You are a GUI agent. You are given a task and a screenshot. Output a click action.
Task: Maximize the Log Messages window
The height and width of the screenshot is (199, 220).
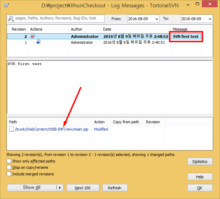point(197,4)
